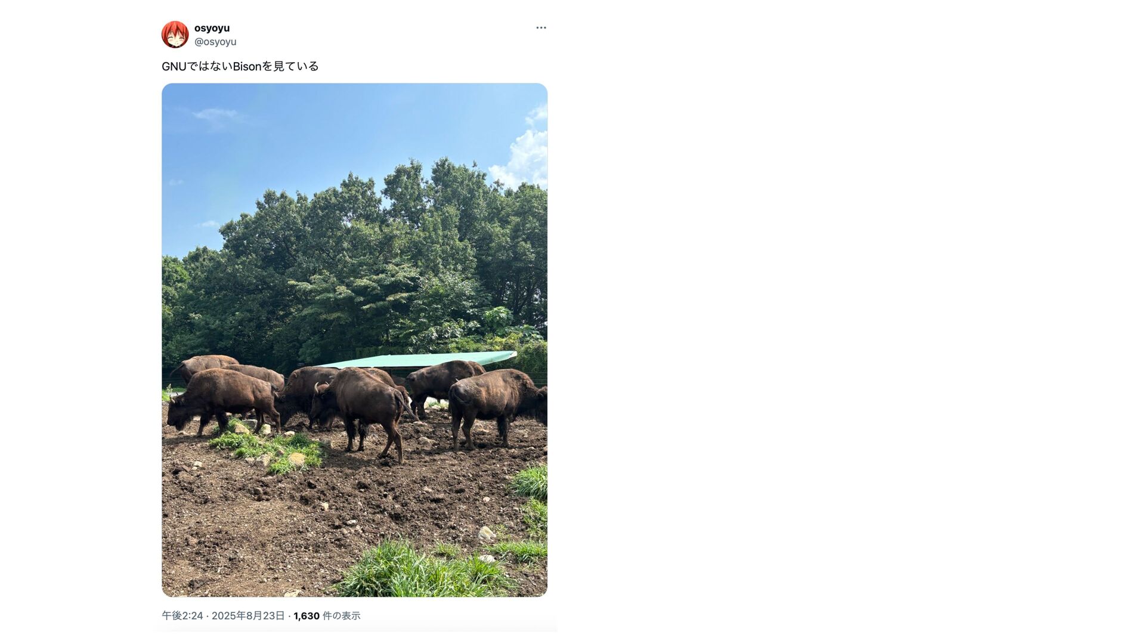Click the word Bison in the tweet

(x=247, y=66)
